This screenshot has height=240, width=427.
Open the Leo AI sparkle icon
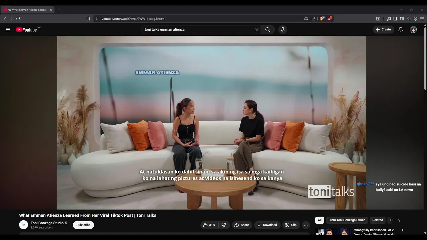[x=409, y=19]
